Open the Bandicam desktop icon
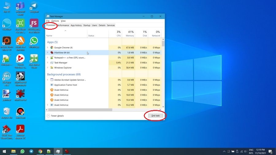The image size is (276, 155). pos(20,112)
